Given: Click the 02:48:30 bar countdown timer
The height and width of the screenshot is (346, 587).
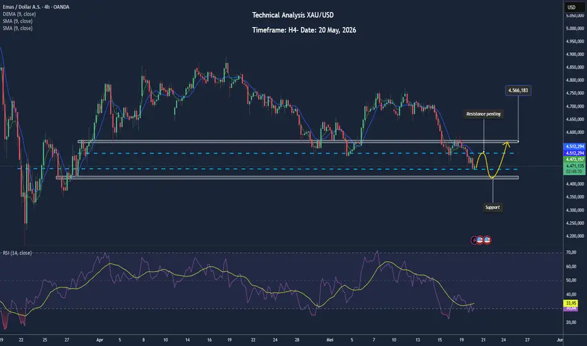Looking at the screenshot, I should pyautogui.click(x=574, y=171).
